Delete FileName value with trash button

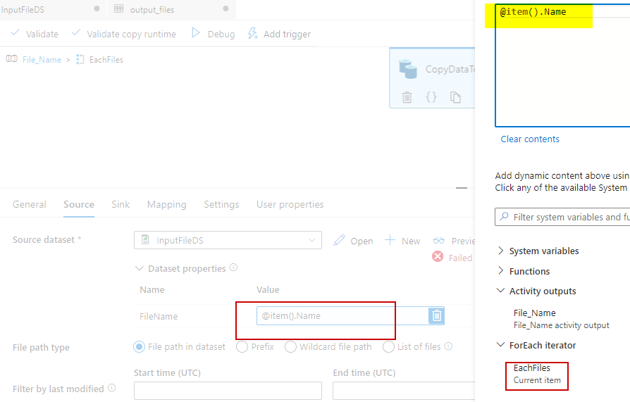coord(437,315)
